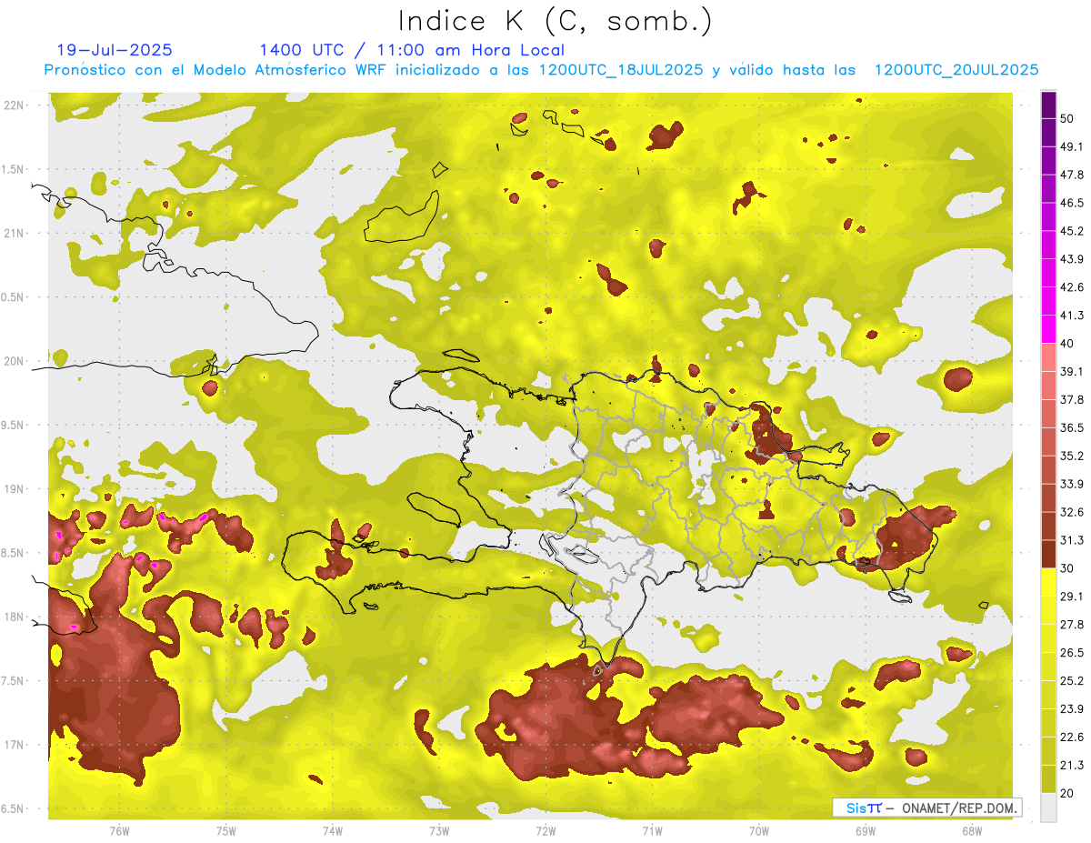Click legend value "25.2"
1091x843 pixels.
pyautogui.click(x=1071, y=681)
